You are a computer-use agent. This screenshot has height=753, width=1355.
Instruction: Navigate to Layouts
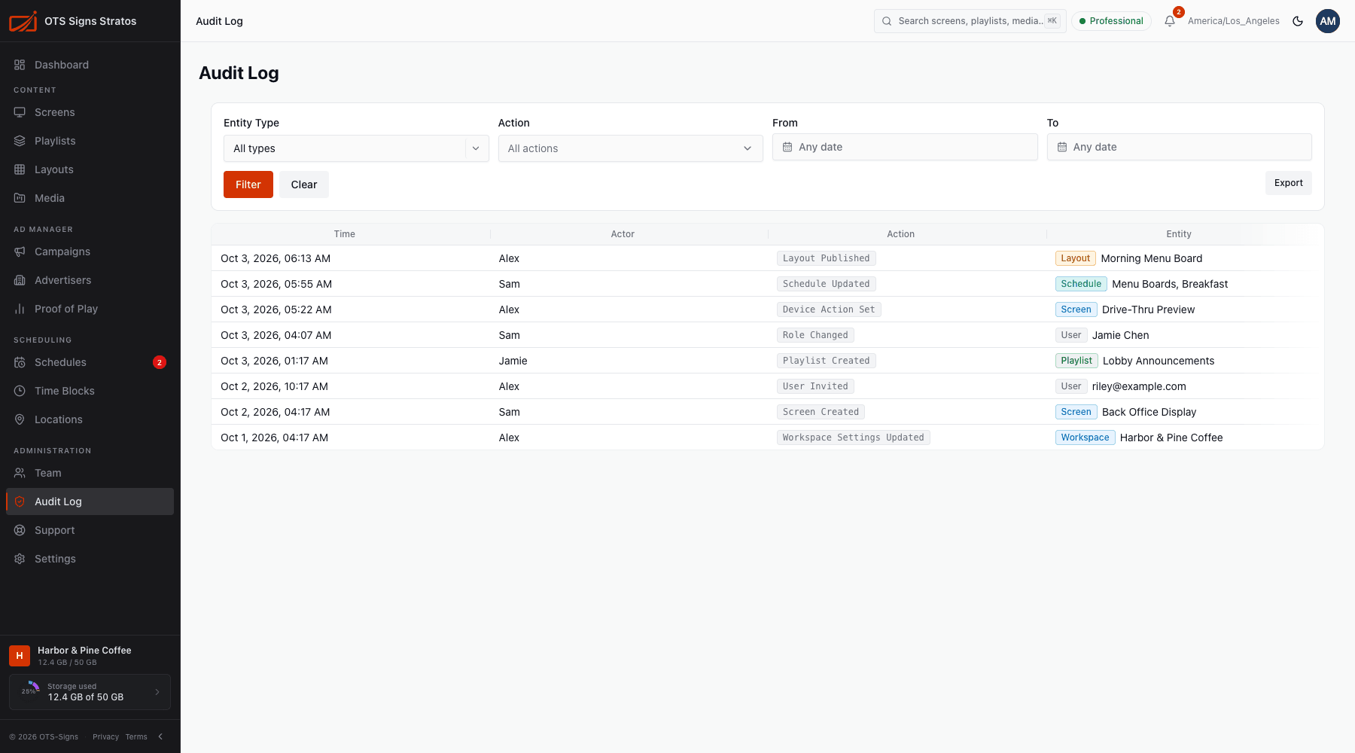[x=90, y=169]
